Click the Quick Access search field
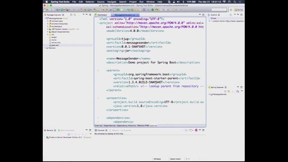Viewport: 288px width, 162px height. (219, 10)
